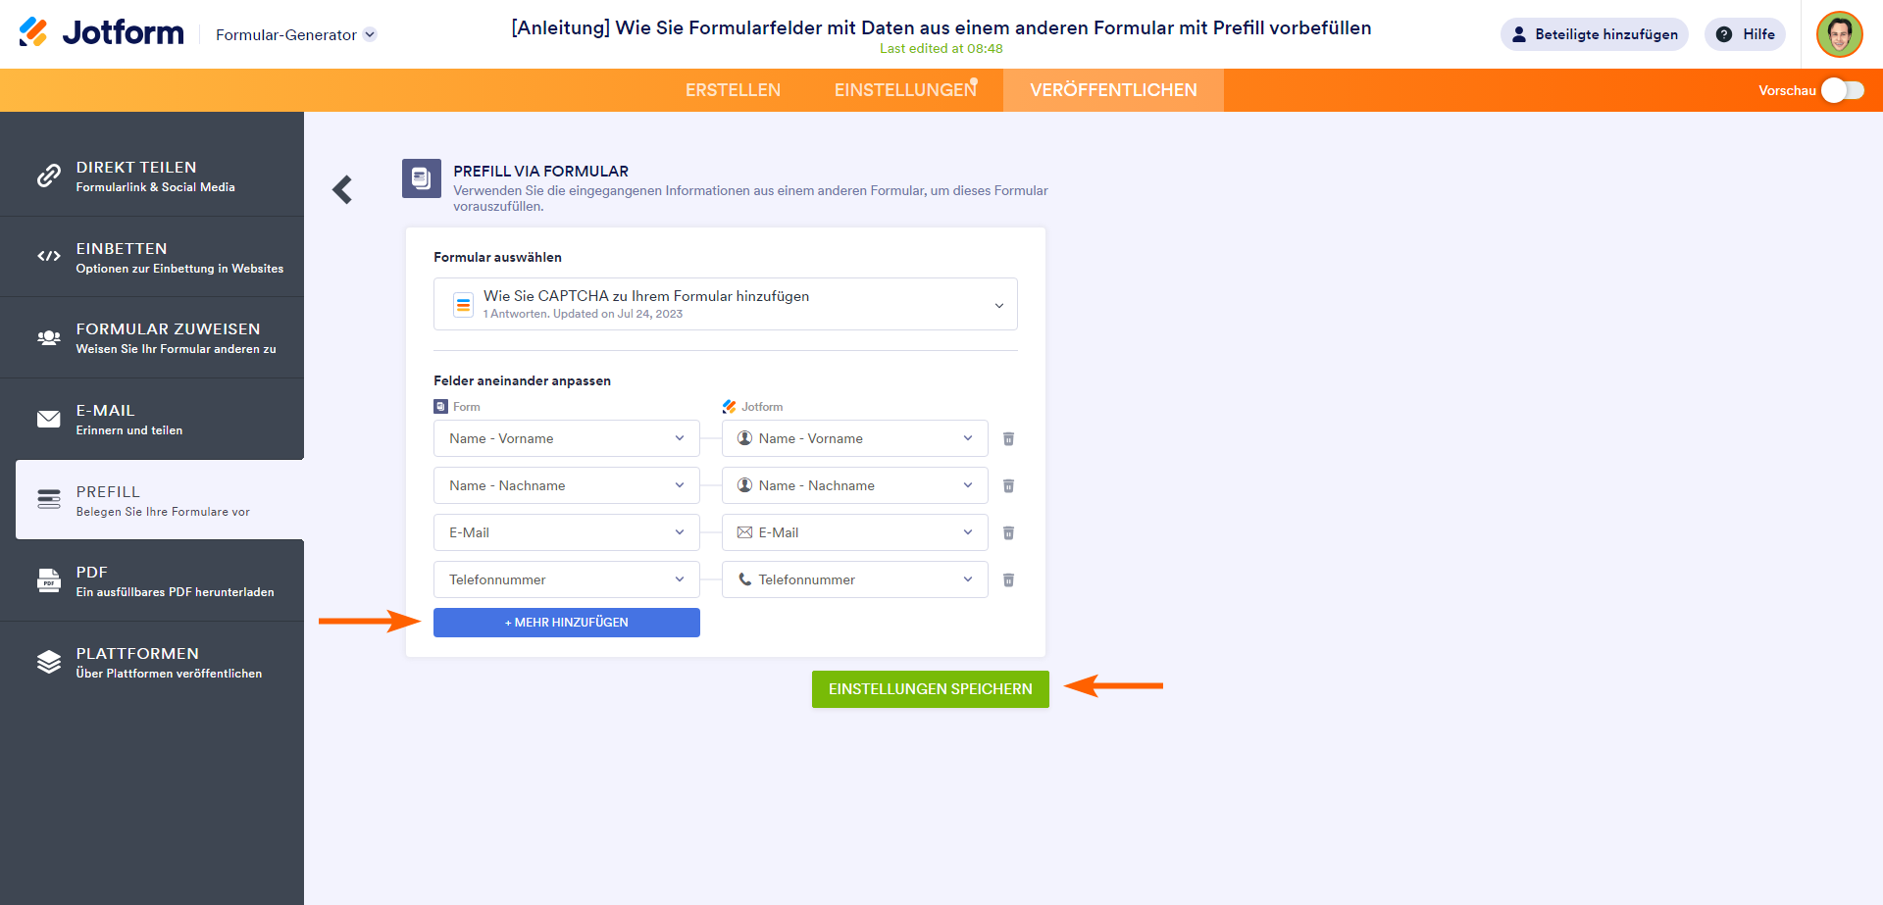Screen dimensions: 1883x905
Task: Toggle the Vorschau preview switch
Action: (x=1842, y=90)
